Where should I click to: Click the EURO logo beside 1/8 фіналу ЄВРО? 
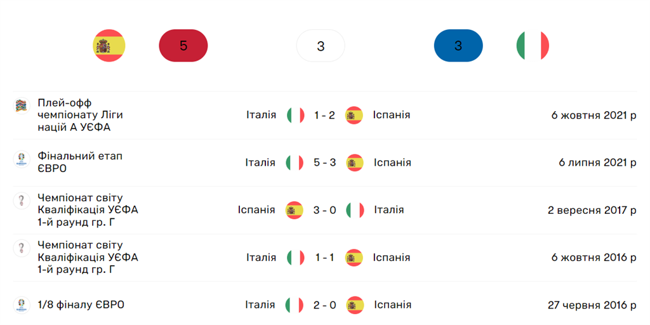[x=22, y=305]
